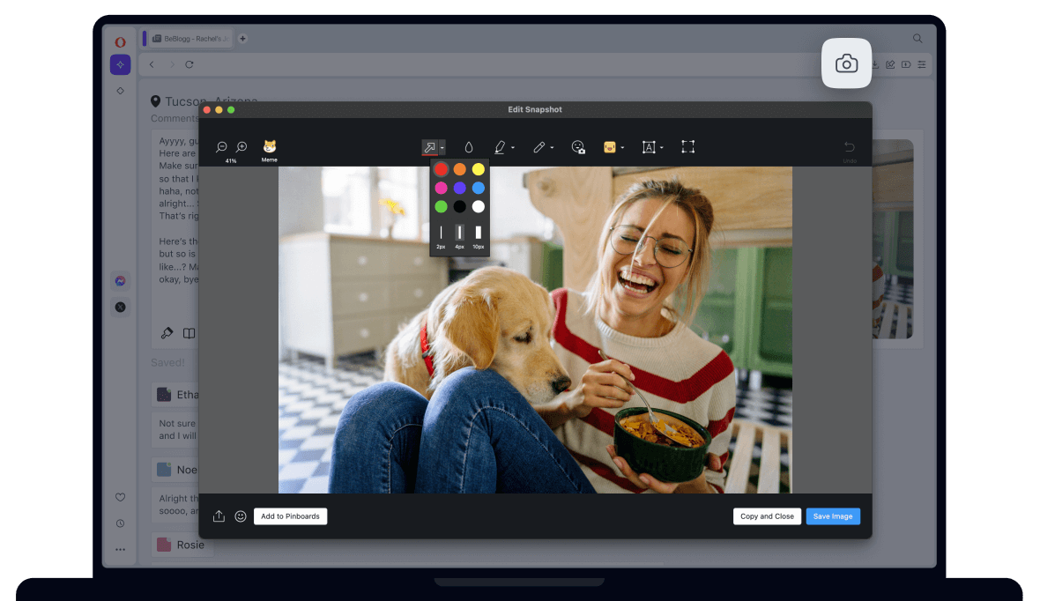1040x601 pixels.
Task: Click the 41% zoom level label
Action: (x=231, y=161)
